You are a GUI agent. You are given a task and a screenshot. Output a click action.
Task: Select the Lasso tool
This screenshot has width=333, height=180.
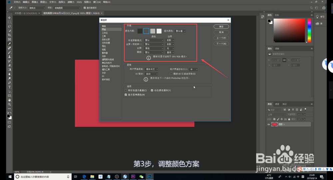9,27
